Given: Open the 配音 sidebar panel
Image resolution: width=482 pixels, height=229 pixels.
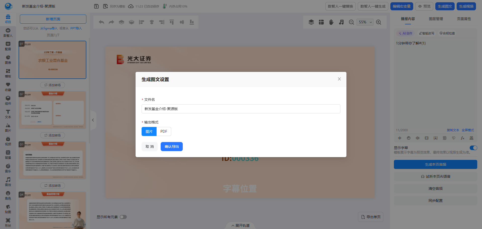Looking at the screenshot, I should pos(8,46).
